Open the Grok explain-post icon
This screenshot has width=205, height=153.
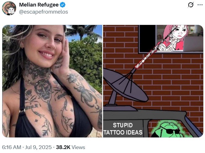(190, 5)
